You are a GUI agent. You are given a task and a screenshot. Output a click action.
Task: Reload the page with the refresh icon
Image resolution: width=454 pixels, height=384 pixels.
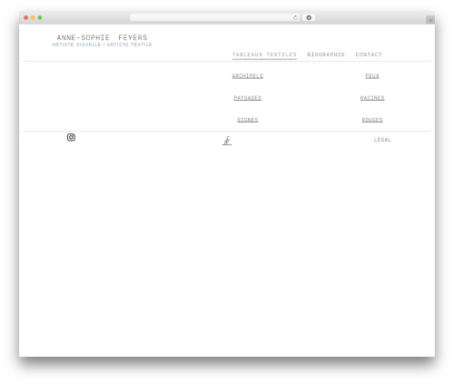[295, 18]
